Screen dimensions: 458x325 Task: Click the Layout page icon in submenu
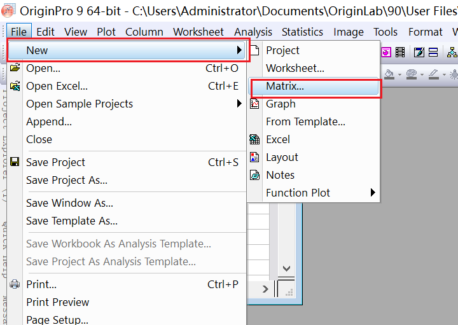(x=254, y=157)
